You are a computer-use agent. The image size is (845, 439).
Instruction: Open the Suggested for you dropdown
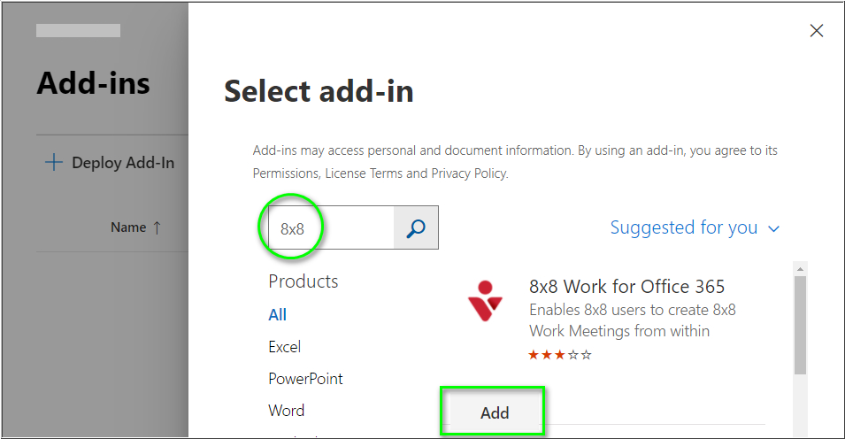tap(694, 227)
